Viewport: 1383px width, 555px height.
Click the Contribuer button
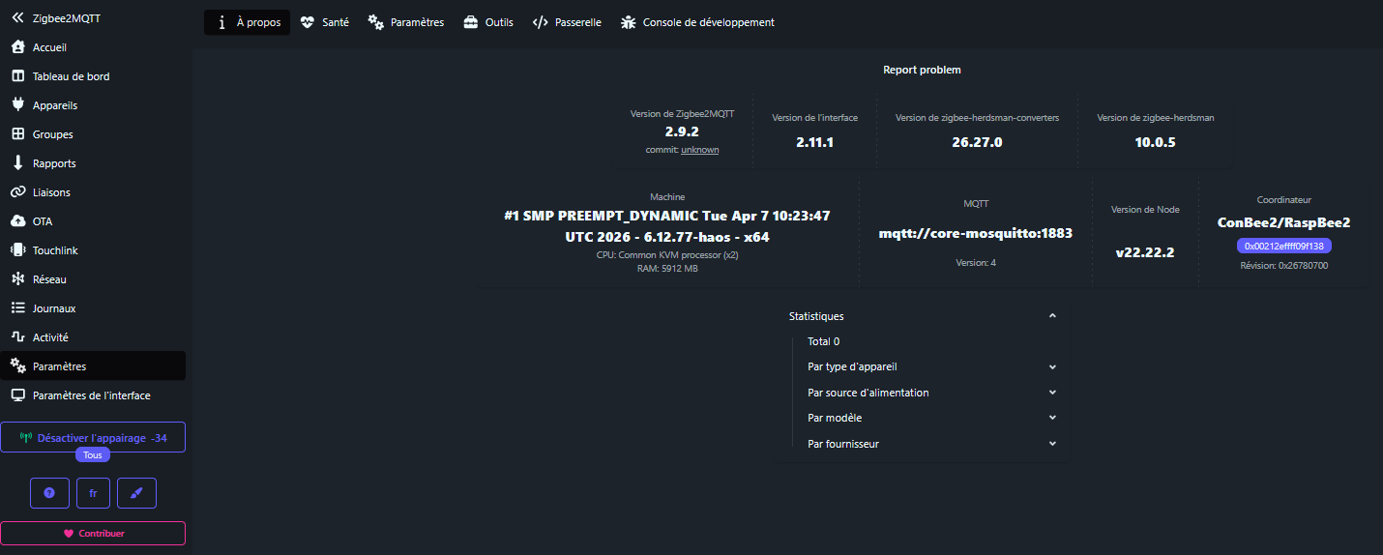click(93, 533)
